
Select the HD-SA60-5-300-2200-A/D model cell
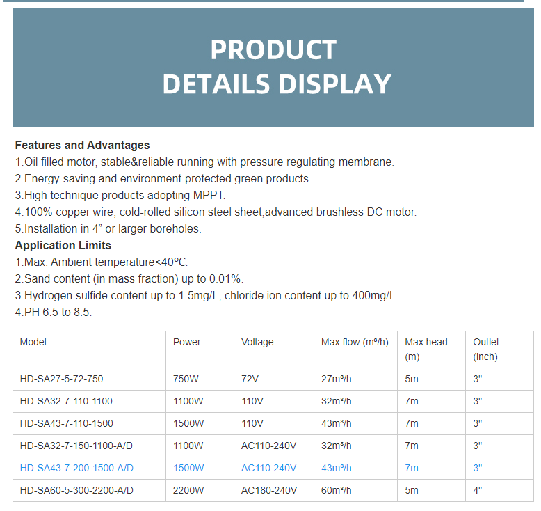tap(76, 490)
